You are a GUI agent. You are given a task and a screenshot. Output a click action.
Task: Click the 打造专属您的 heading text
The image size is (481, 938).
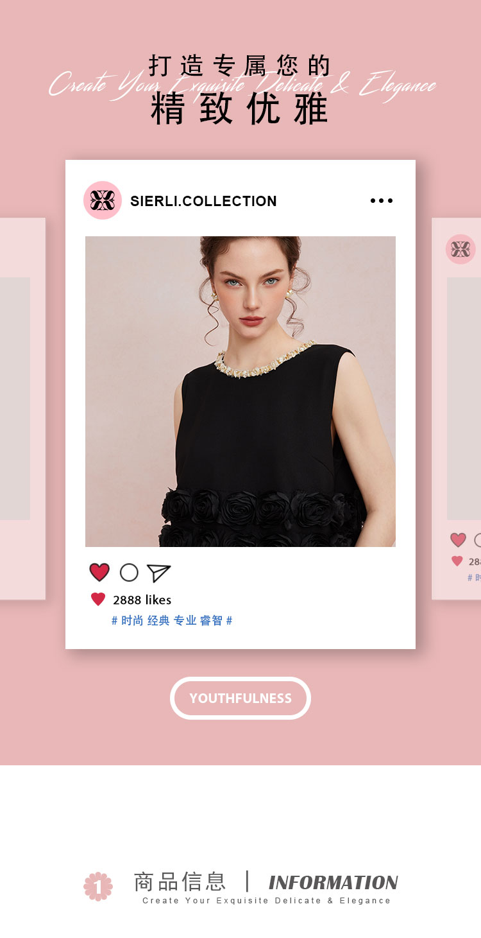pyautogui.click(x=240, y=65)
